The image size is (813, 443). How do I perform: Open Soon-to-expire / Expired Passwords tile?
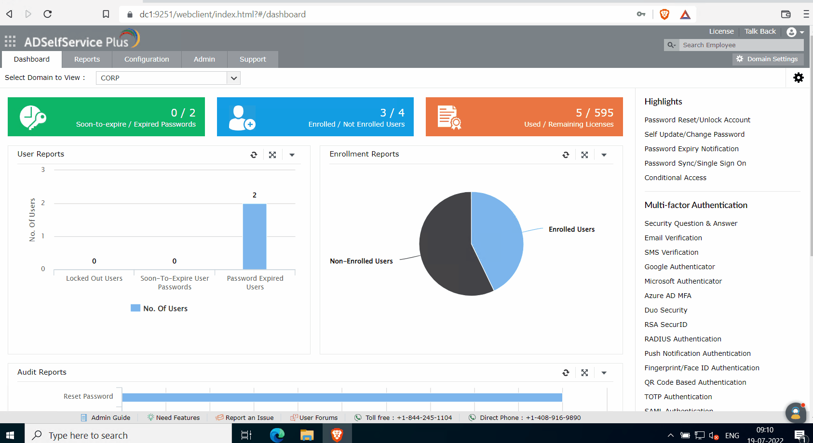point(106,117)
